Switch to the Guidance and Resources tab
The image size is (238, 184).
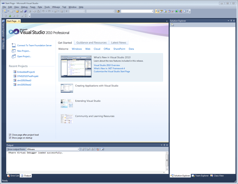(91, 43)
